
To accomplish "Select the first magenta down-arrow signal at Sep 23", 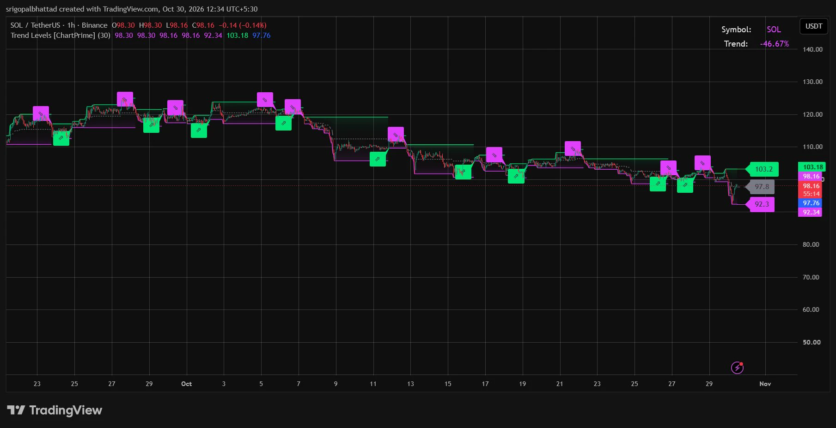I will (x=41, y=113).
